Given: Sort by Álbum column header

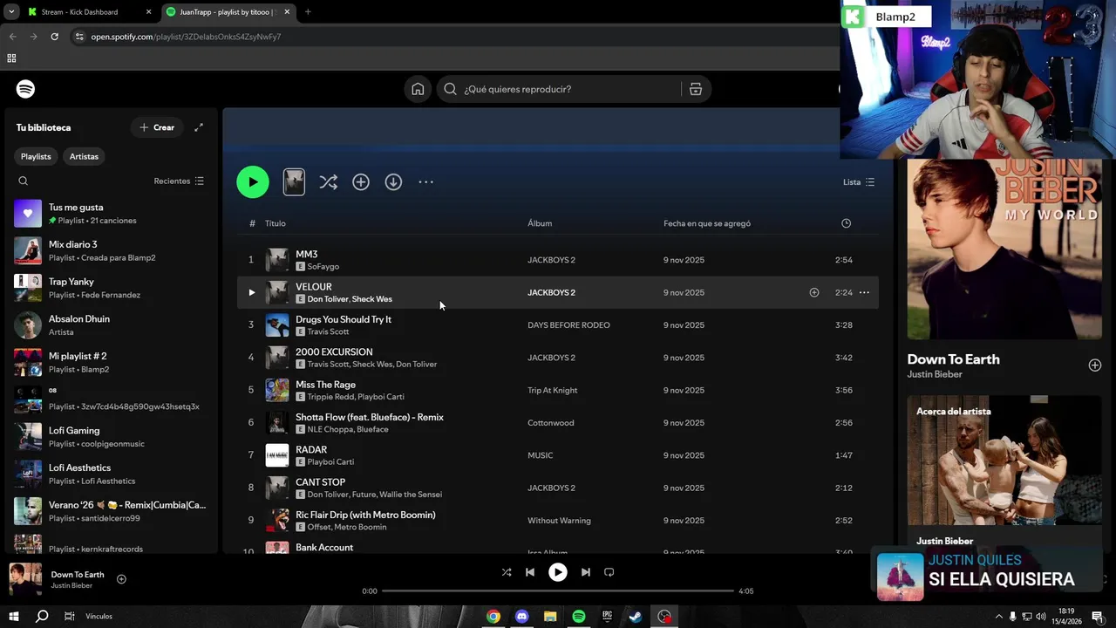Looking at the screenshot, I should 540,223.
